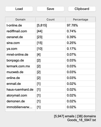Screen dimensions: 101x127
Task: Sort by Domain column header
Action: (x=20, y=20)
